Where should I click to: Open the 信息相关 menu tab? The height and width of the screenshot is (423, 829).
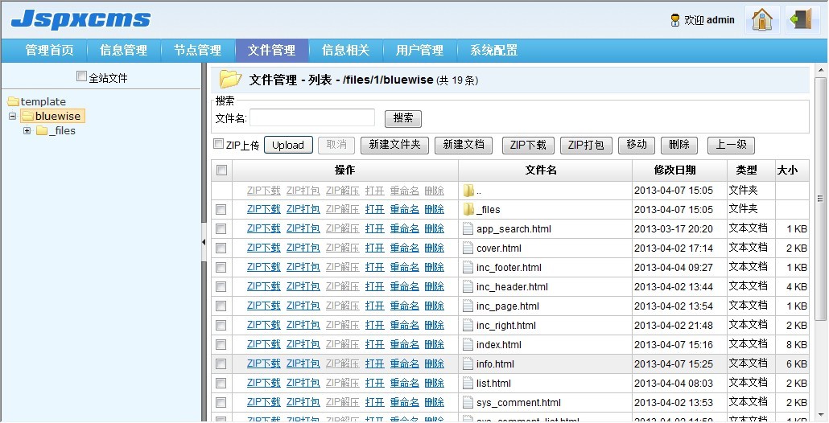(346, 51)
